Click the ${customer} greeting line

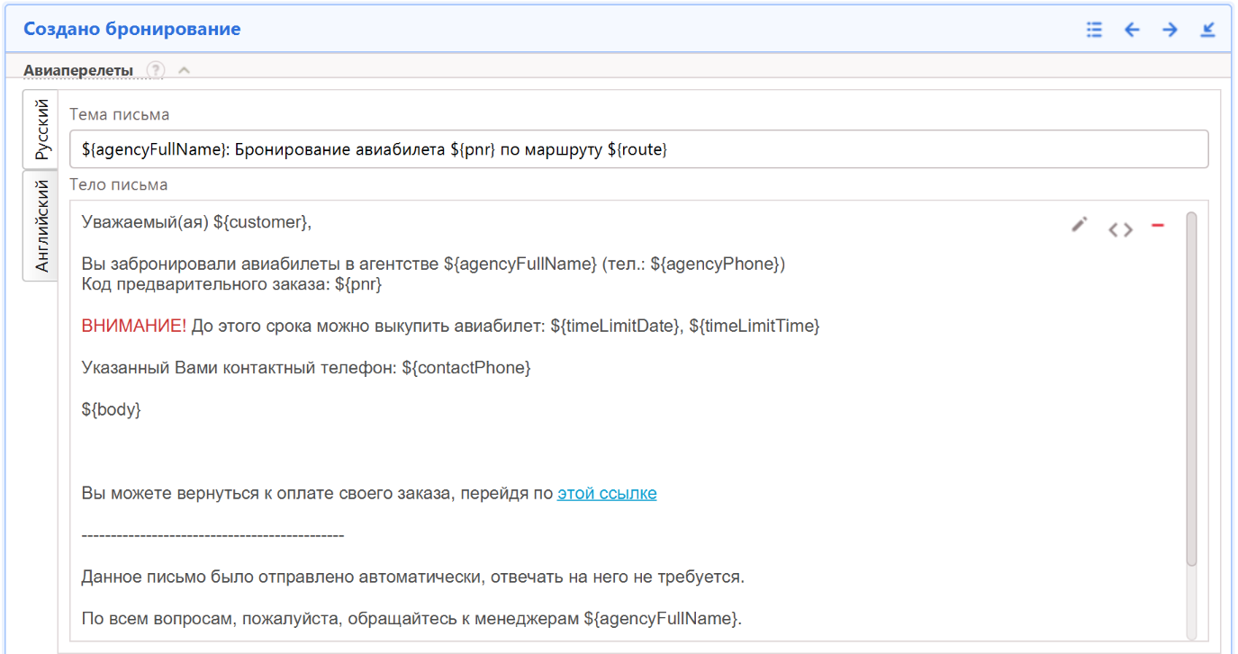196,222
